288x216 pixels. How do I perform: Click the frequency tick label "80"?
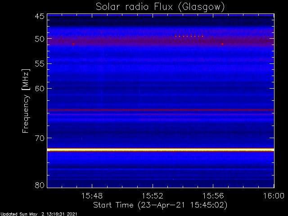pyautogui.click(x=40, y=185)
